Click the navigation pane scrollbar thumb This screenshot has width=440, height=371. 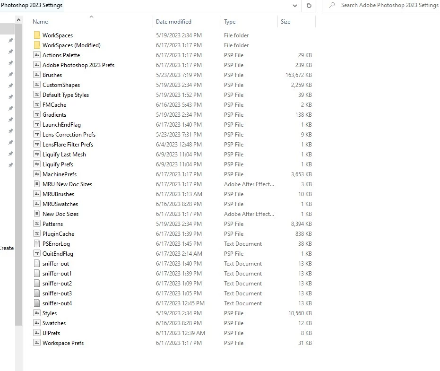click(18, 174)
